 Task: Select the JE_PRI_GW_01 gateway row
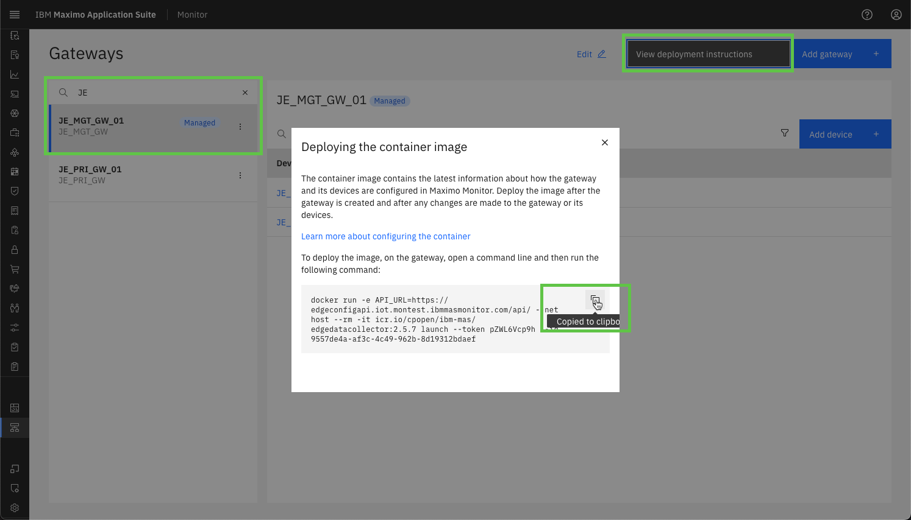[153, 177]
